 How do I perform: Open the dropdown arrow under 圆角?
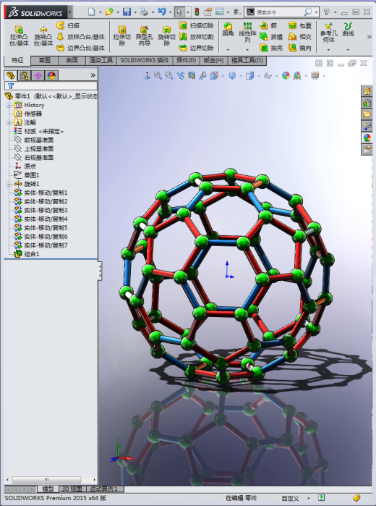(228, 50)
